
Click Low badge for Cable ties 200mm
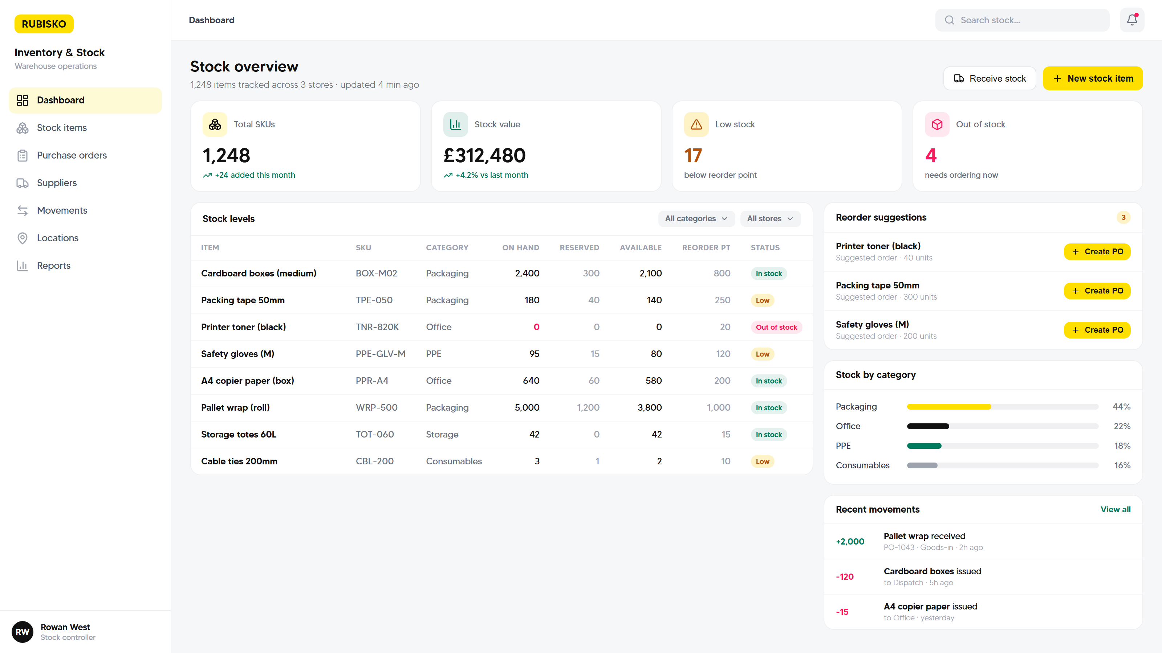[762, 461]
